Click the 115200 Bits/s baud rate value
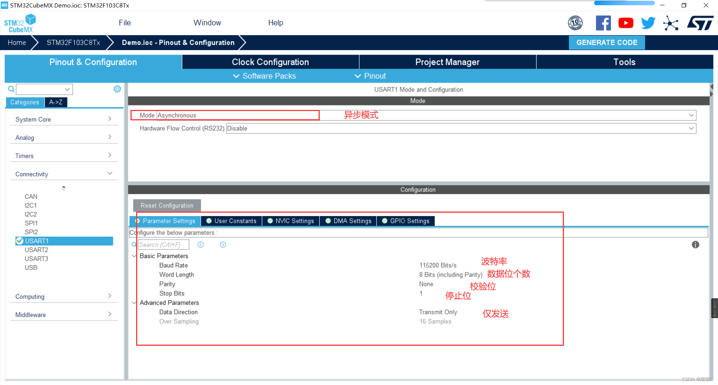 click(x=438, y=265)
